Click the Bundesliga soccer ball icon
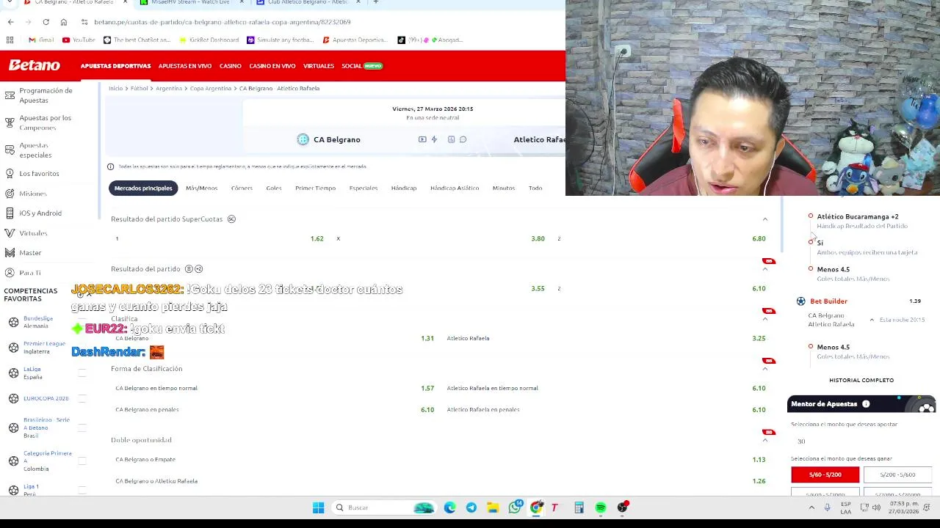 point(13,322)
